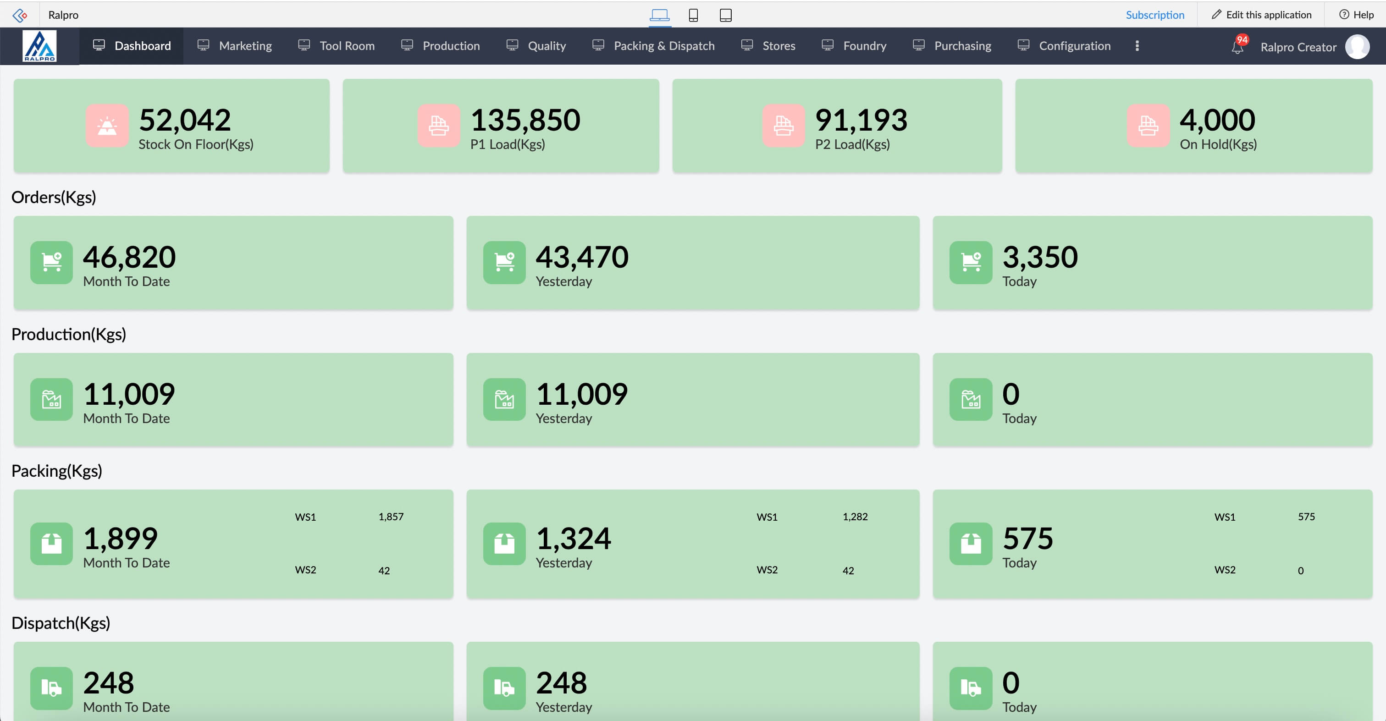
Task: Click the Stock On Floor pink icon
Action: 107,126
